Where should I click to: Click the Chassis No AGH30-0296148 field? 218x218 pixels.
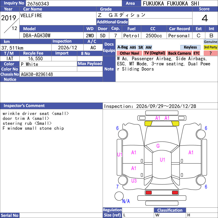(61, 74)
